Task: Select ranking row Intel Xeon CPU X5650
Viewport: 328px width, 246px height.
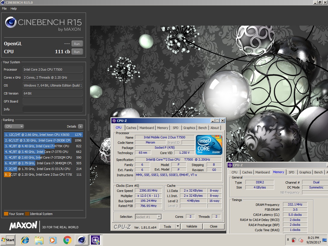Action: [x=43, y=135]
